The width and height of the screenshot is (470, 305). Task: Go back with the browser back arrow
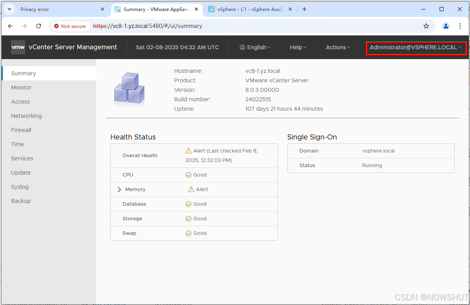click(10, 26)
